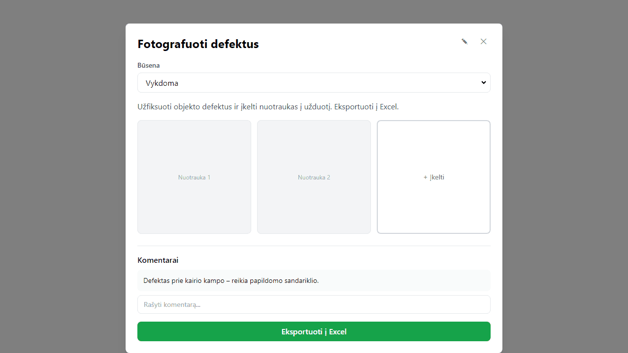
Task: Click the comment 'Defektas prie kairio kampo'
Action: point(314,280)
